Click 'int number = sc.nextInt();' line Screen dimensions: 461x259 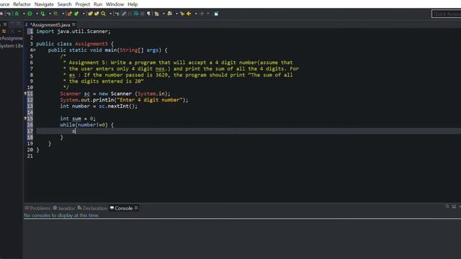tap(99, 106)
